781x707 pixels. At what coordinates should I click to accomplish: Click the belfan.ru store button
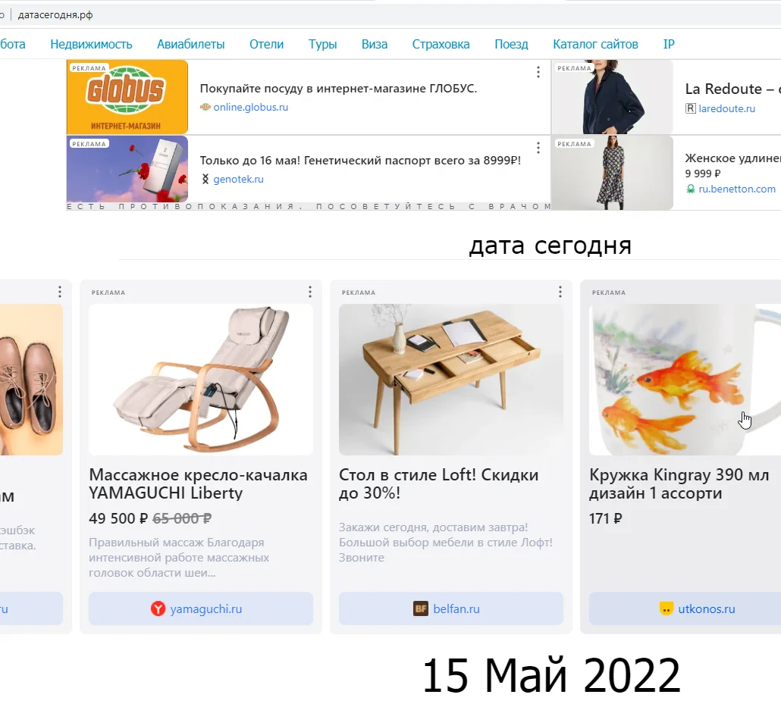pos(450,608)
